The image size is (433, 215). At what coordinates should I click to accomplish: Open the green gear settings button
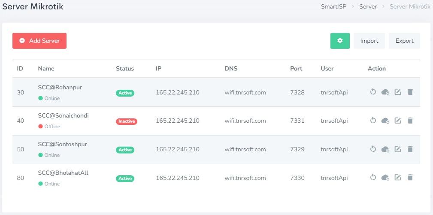(340, 41)
